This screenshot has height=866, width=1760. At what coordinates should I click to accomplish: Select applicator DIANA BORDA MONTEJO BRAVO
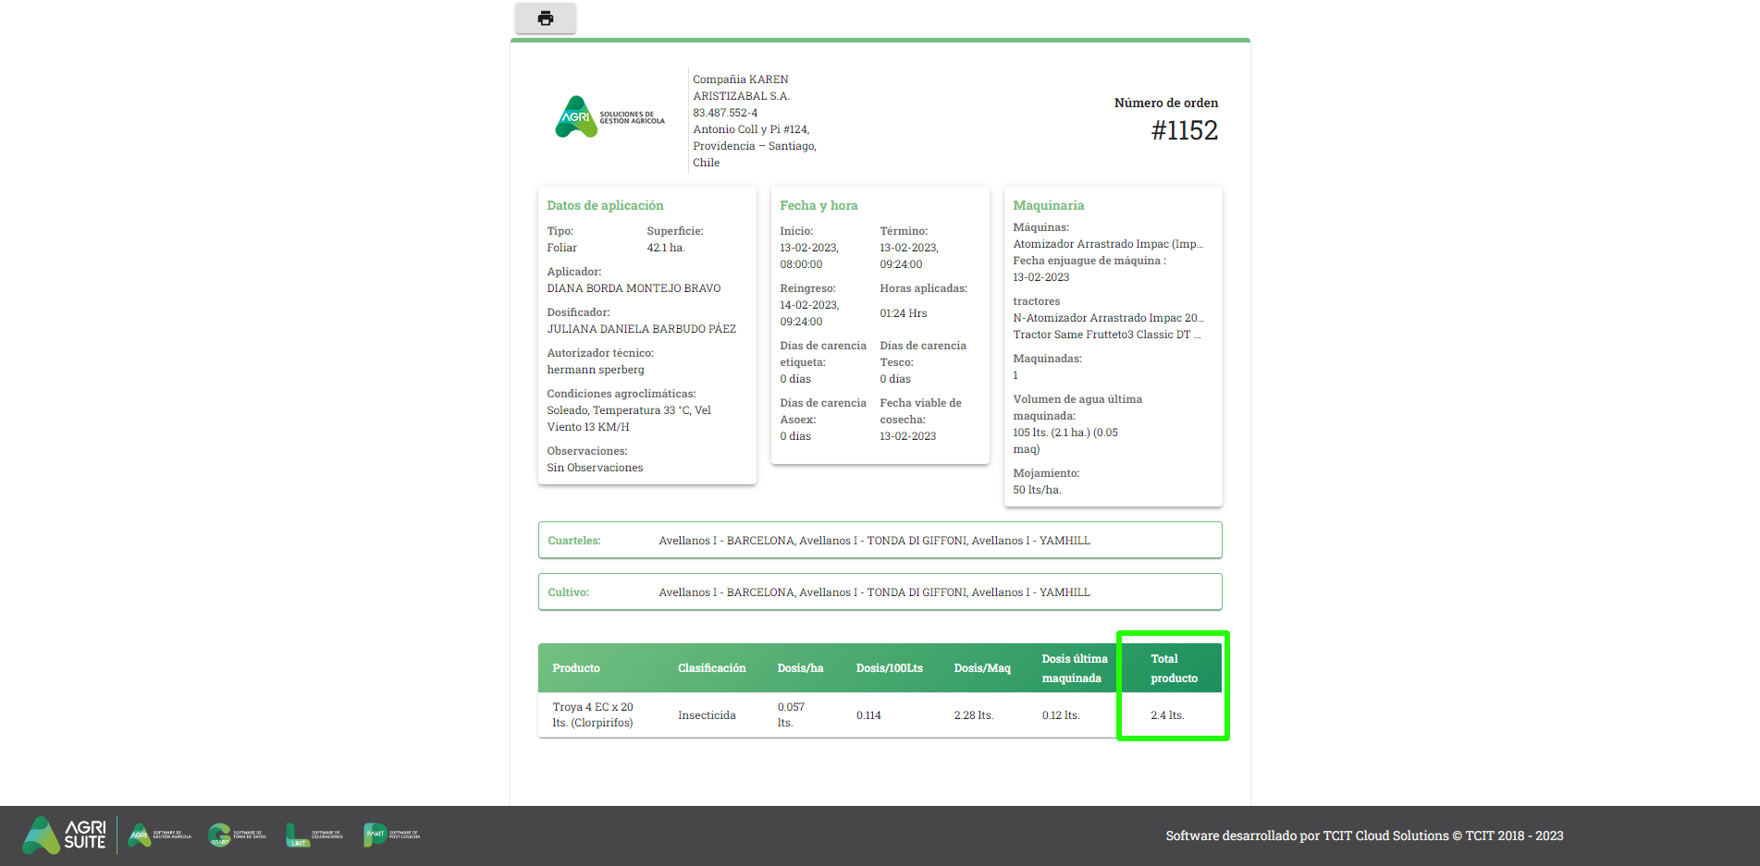coord(634,288)
